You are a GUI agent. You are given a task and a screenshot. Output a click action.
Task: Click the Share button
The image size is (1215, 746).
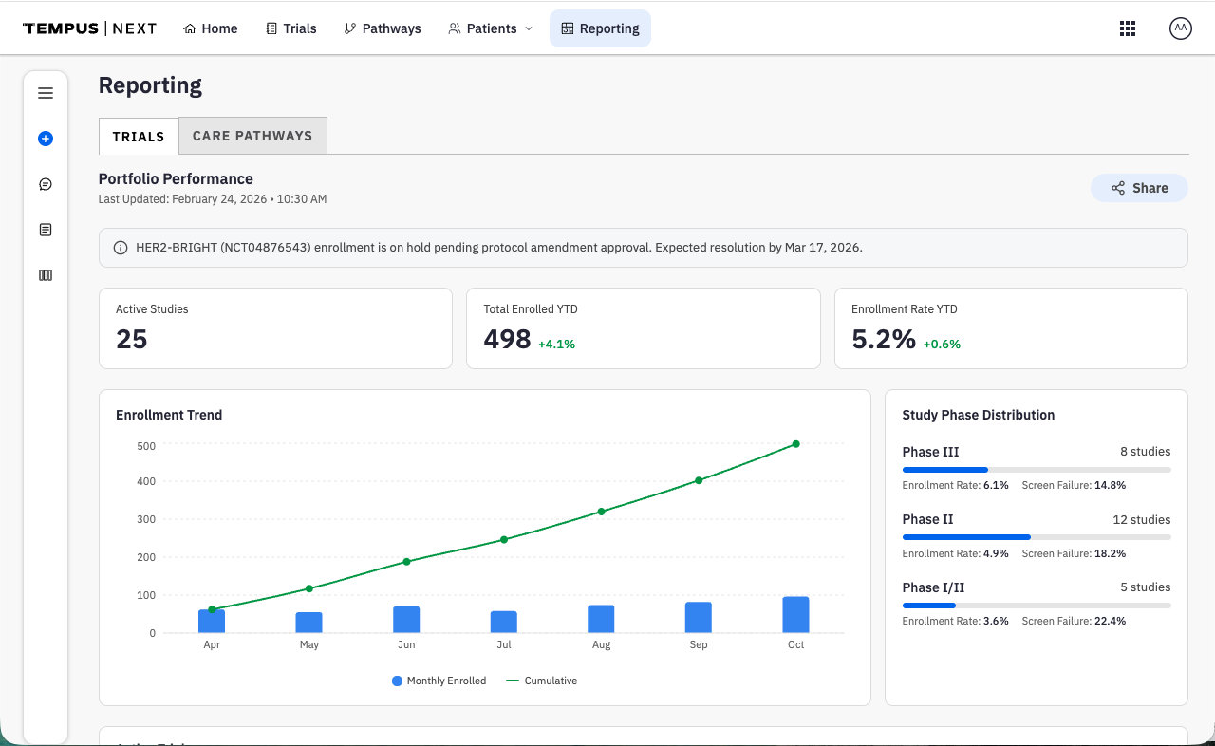(1139, 188)
